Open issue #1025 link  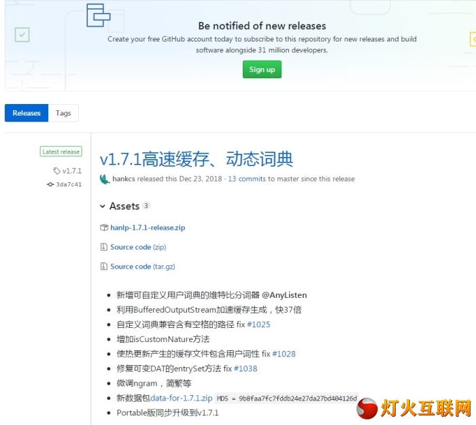click(x=258, y=324)
